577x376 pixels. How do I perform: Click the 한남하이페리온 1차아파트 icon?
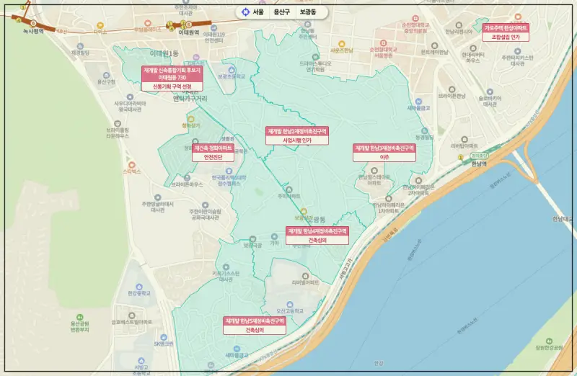pyautogui.click(x=388, y=199)
